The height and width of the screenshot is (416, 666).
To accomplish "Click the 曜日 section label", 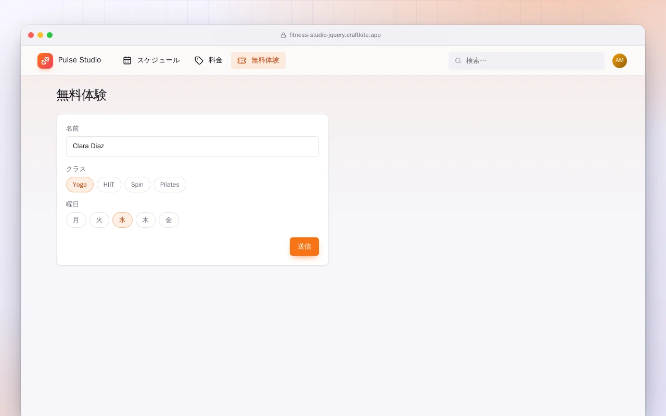I will click(x=73, y=204).
